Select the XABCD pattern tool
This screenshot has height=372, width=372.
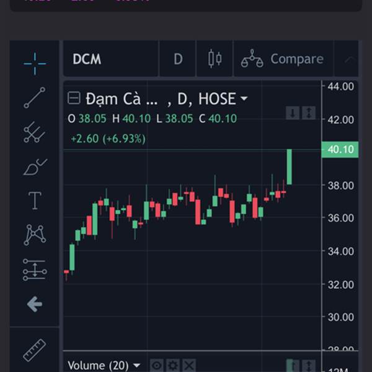pyautogui.click(x=35, y=234)
